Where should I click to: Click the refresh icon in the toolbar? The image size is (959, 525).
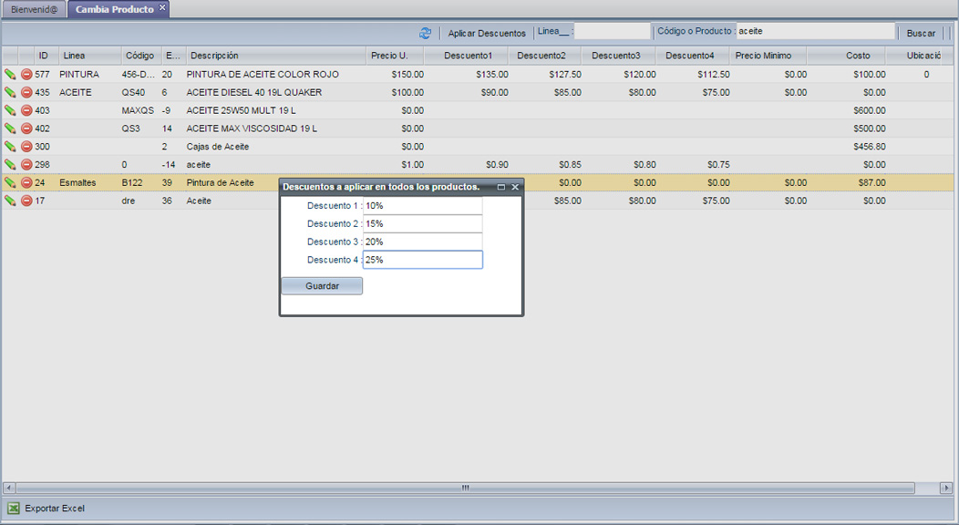[x=425, y=33]
